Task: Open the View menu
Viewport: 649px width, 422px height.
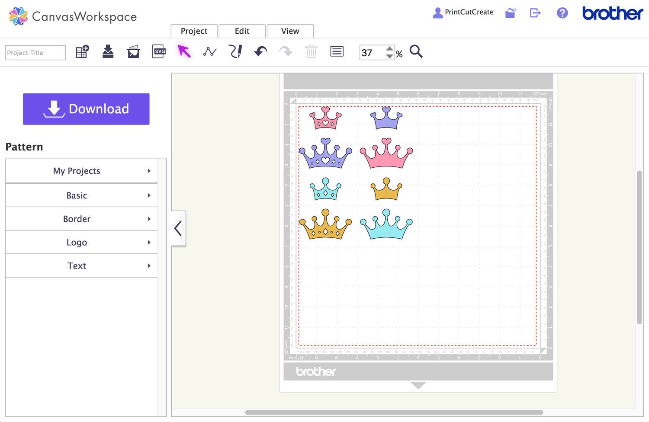Action: tap(290, 31)
